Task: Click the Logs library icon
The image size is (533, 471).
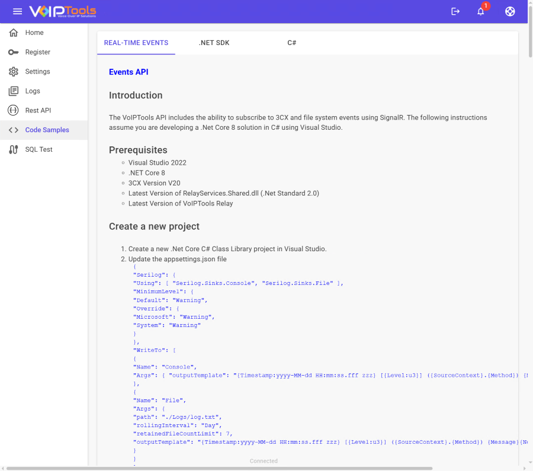Action: [14, 91]
